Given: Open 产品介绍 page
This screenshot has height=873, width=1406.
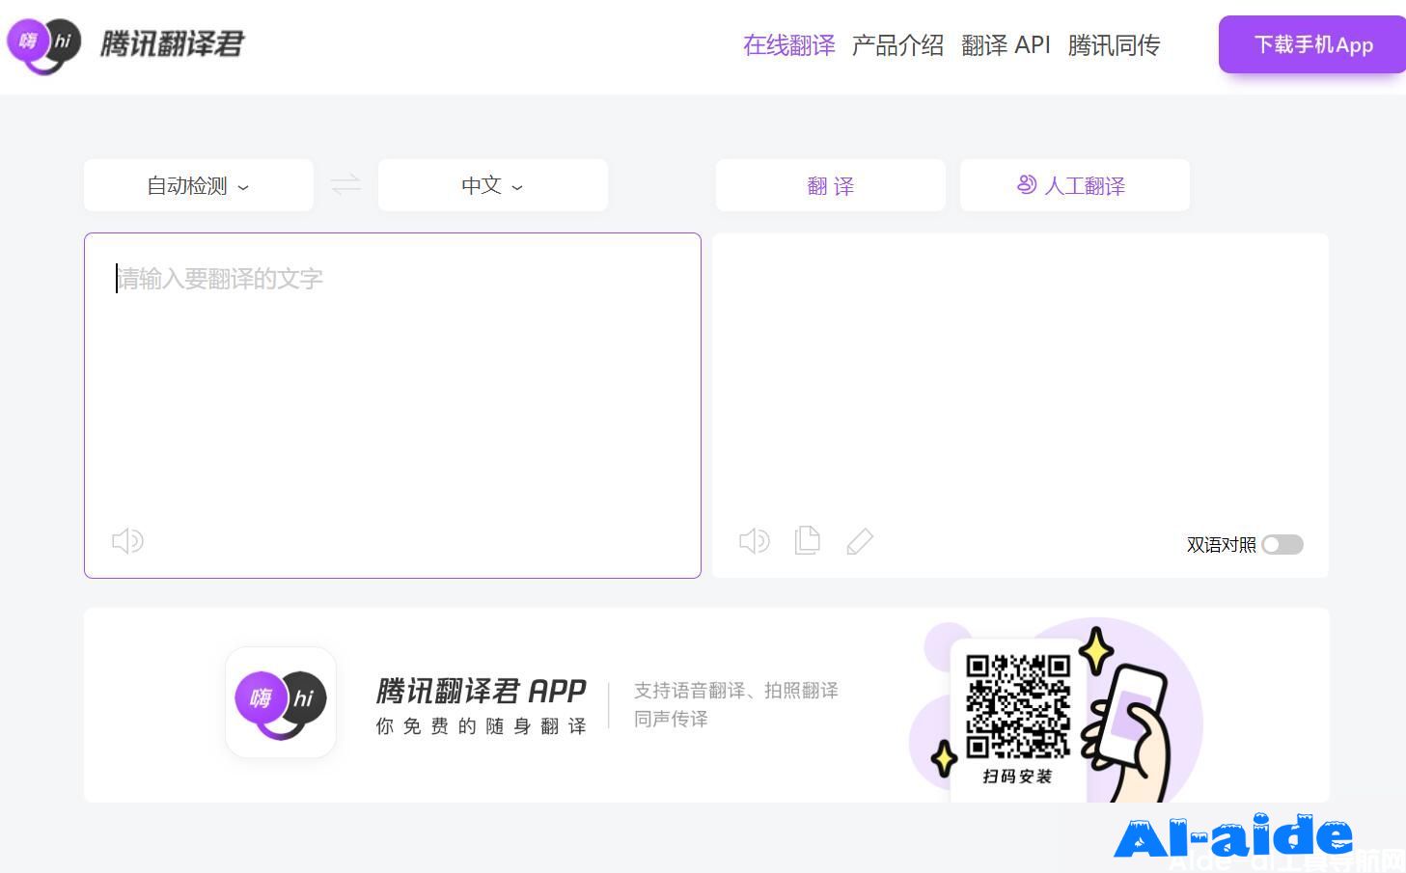Looking at the screenshot, I should pyautogui.click(x=897, y=45).
